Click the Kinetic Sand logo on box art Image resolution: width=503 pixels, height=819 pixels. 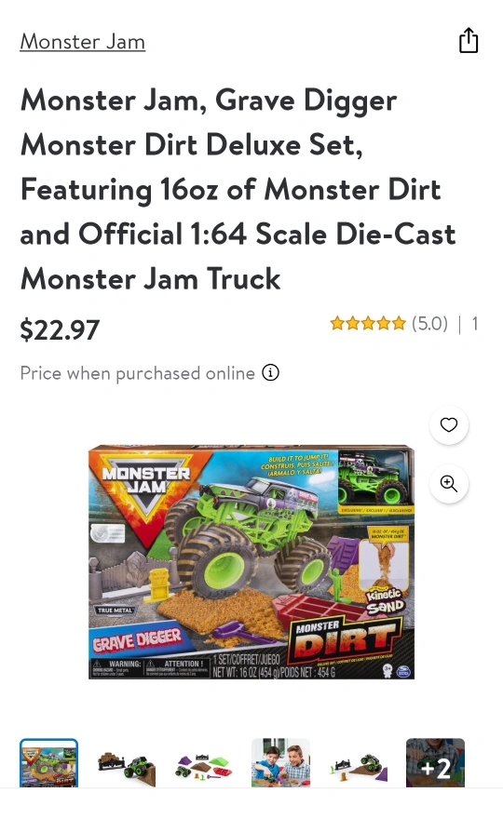coord(385,601)
